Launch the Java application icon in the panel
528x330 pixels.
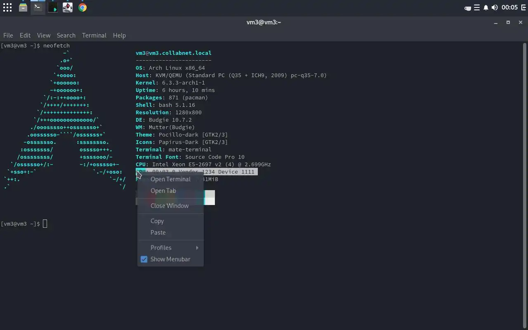point(67,7)
